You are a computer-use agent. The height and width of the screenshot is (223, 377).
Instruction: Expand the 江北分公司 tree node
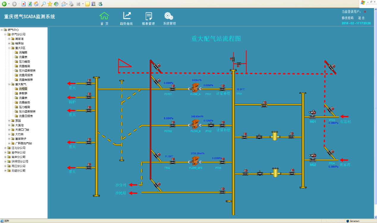click(x=6, y=148)
